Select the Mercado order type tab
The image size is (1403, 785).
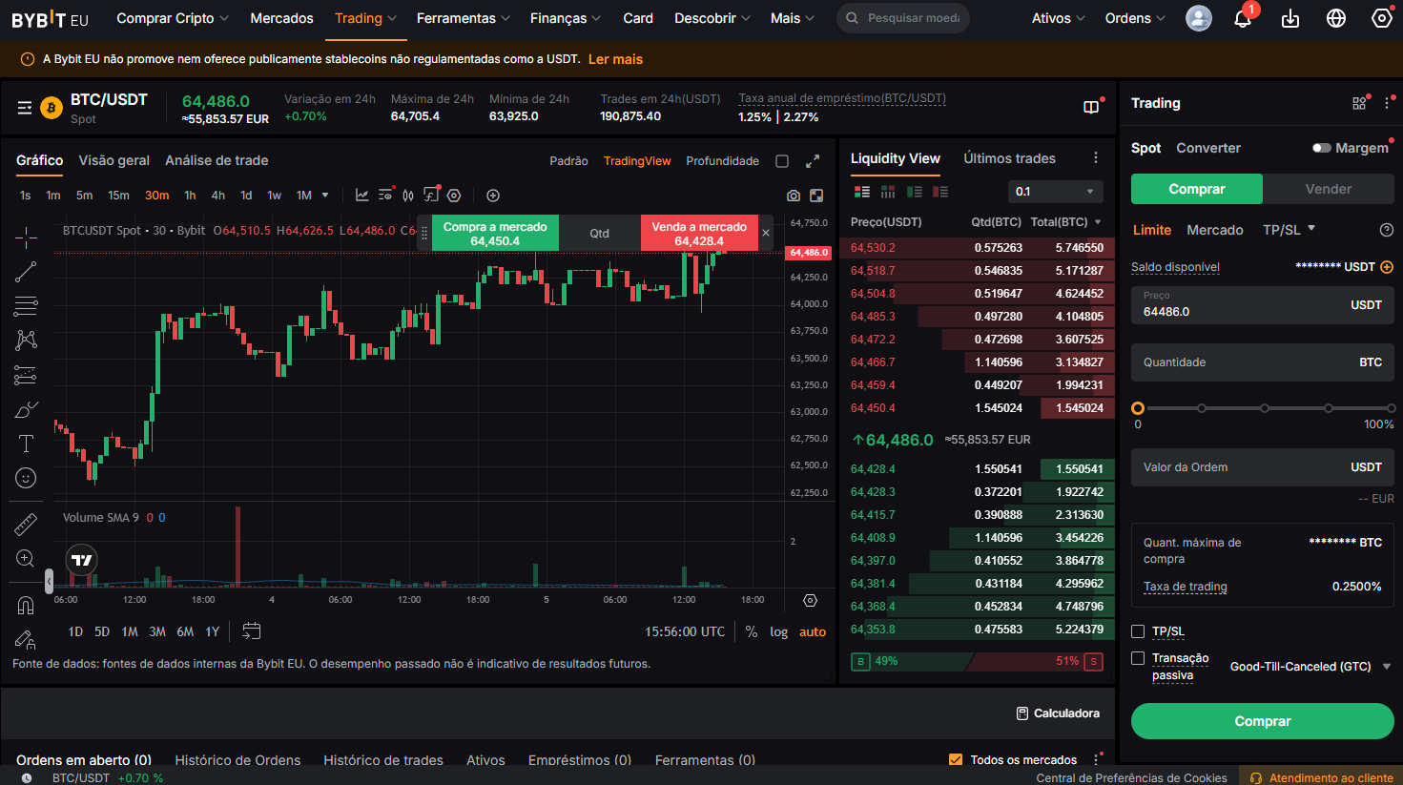1215,230
